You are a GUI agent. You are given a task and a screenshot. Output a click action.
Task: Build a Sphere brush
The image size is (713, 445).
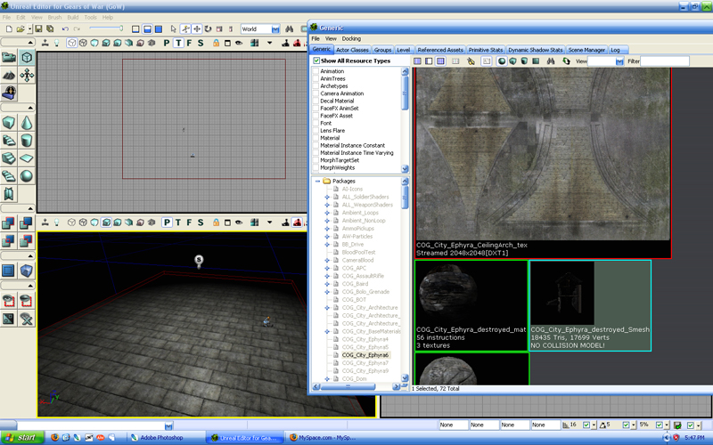tap(27, 175)
